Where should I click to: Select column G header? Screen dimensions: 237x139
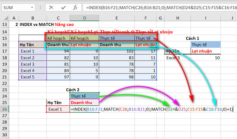click(x=160, y=18)
